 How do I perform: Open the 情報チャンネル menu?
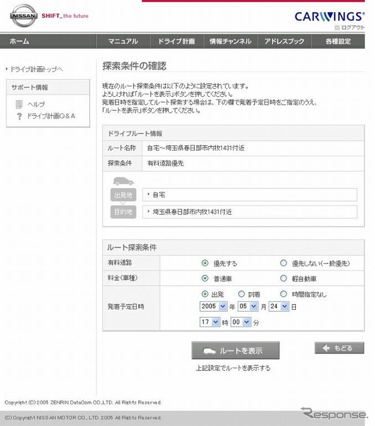pyautogui.click(x=230, y=41)
